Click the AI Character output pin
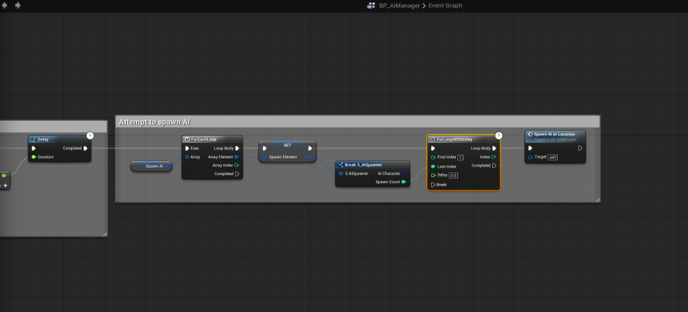This screenshot has width=688, height=312. pyautogui.click(x=404, y=173)
